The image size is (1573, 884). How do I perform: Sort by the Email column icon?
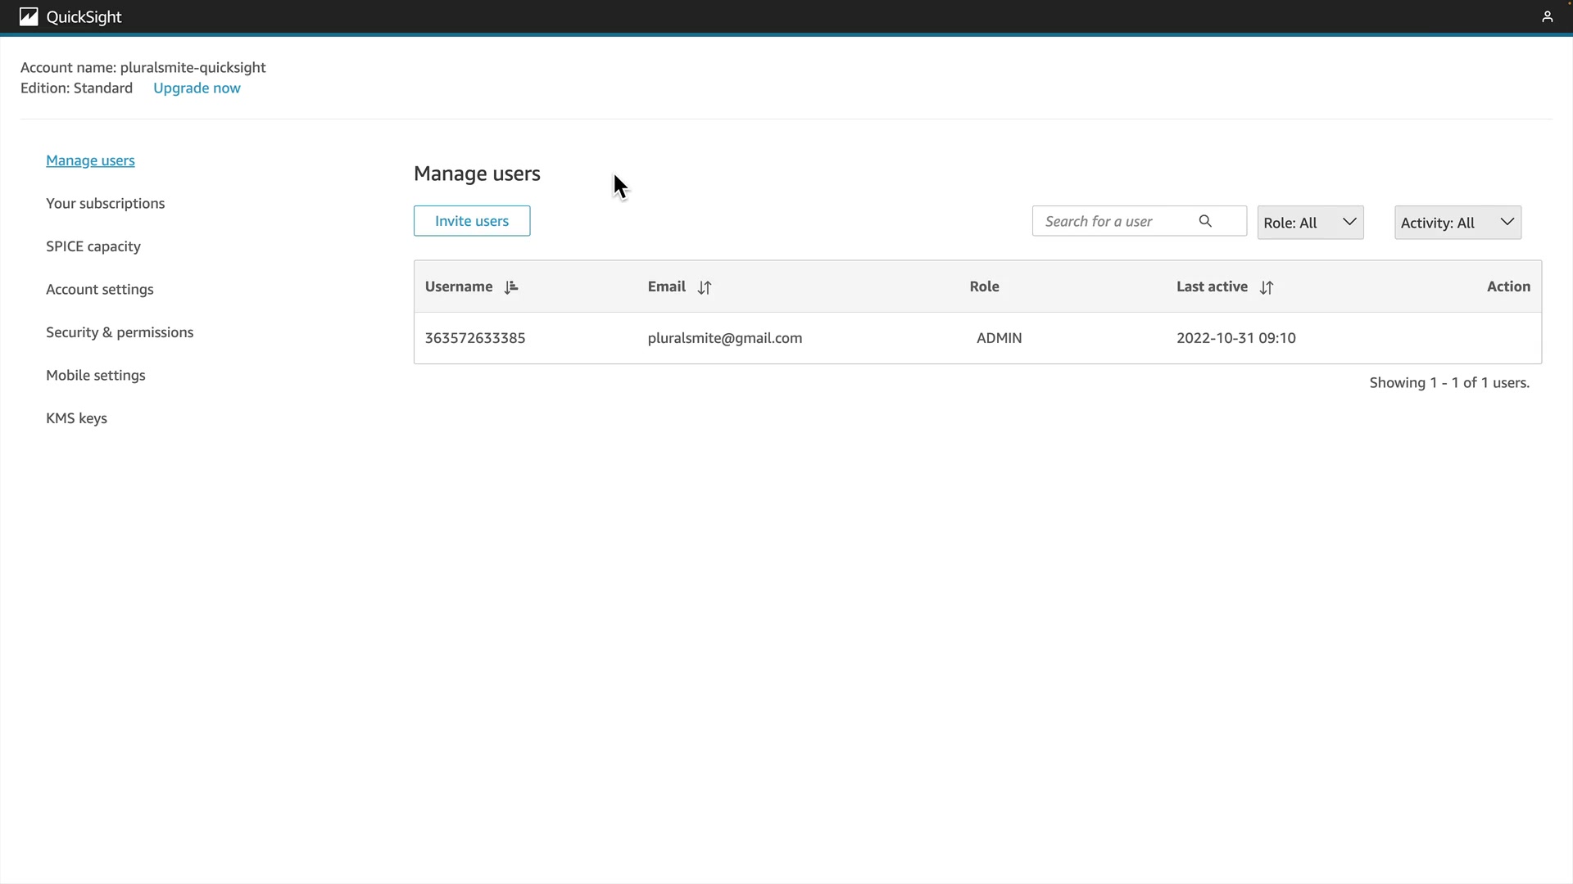[705, 287]
